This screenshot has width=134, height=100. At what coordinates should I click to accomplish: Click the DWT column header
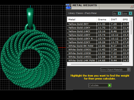116,19
